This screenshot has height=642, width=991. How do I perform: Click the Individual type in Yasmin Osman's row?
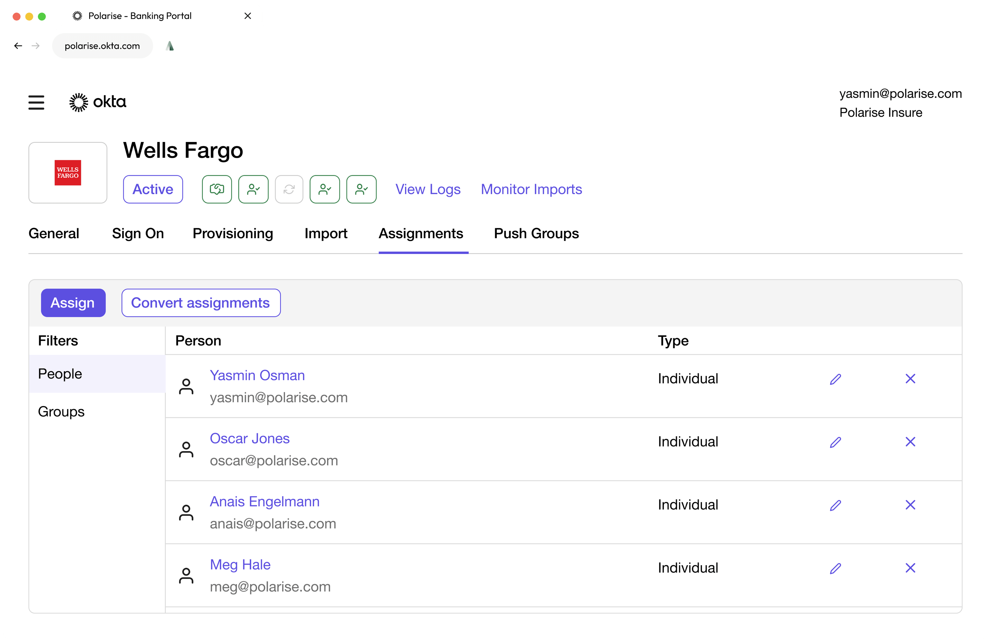688,379
